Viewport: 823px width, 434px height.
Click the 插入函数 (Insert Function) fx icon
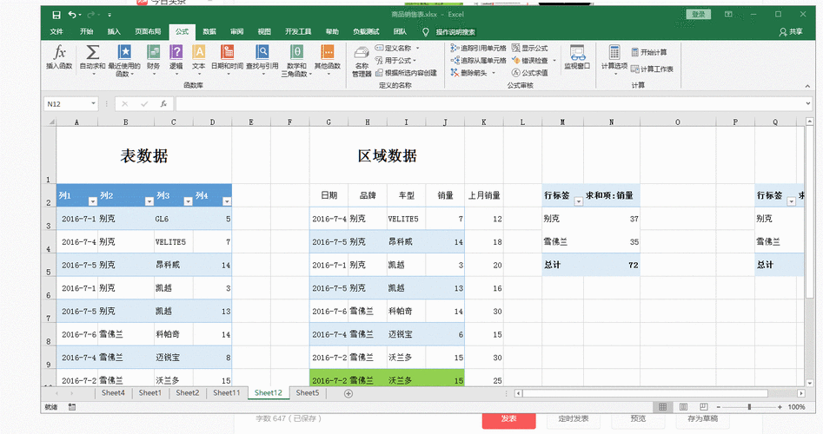tap(59, 54)
